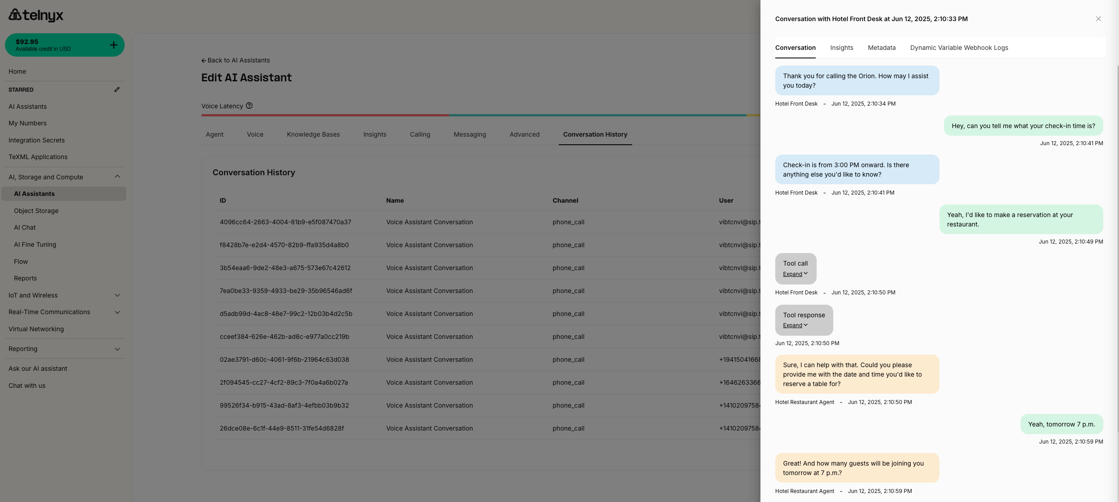
Task: Expand the Tool call details
Action: 793,274
